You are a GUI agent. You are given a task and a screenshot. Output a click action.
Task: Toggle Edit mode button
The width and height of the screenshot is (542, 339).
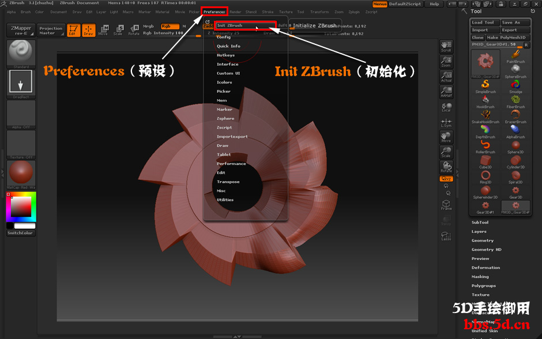(73, 30)
